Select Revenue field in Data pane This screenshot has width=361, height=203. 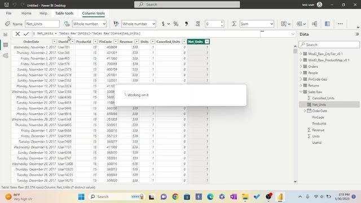[318, 130]
